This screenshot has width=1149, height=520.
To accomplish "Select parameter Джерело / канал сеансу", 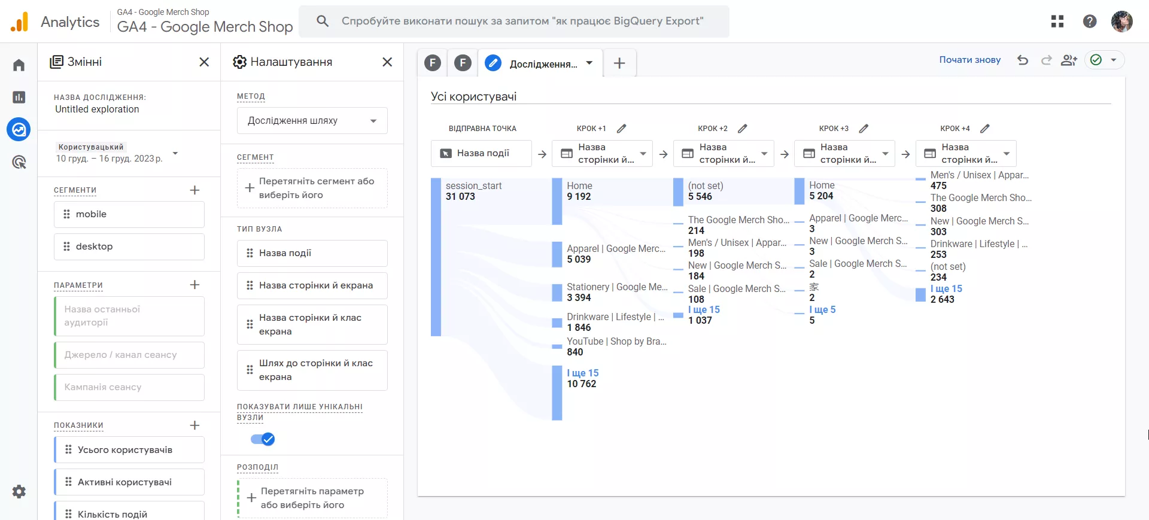I will [129, 355].
